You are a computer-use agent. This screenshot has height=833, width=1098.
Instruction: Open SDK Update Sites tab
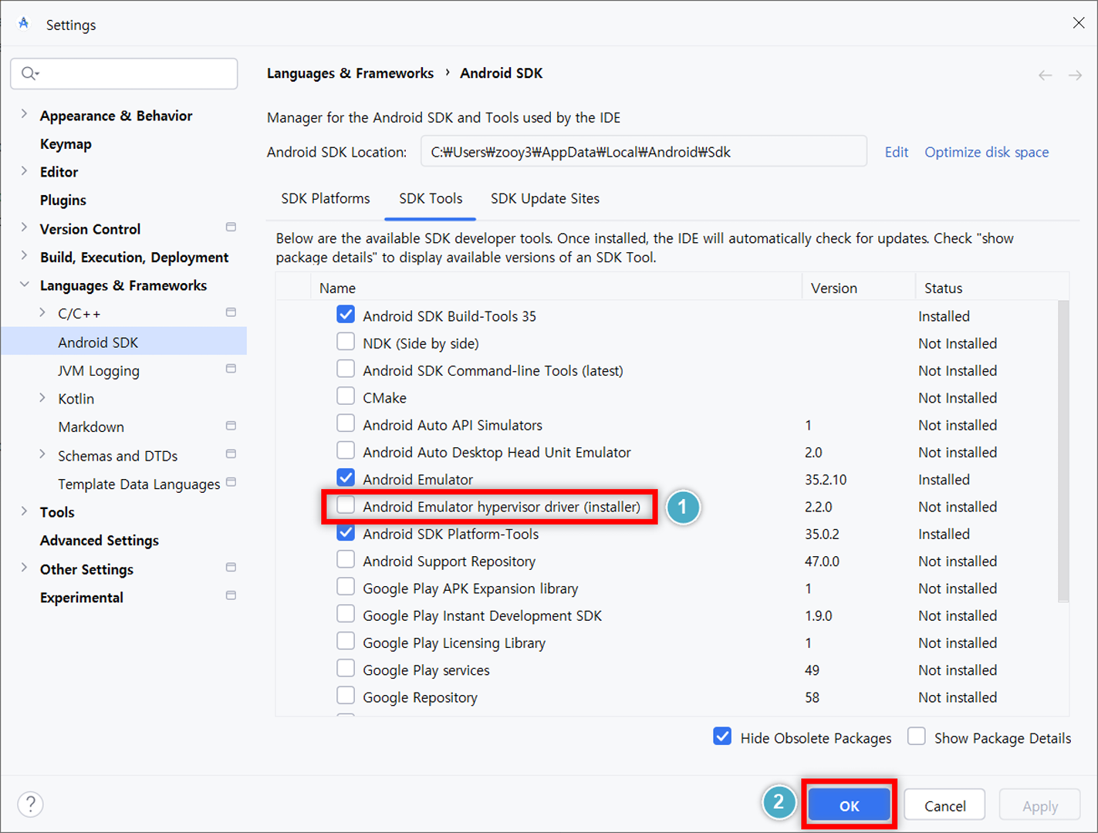(545, 199)
